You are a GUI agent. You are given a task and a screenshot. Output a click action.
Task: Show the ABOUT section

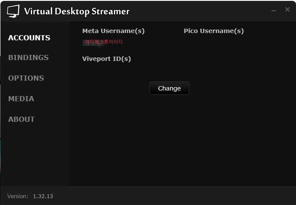(21, 119)
